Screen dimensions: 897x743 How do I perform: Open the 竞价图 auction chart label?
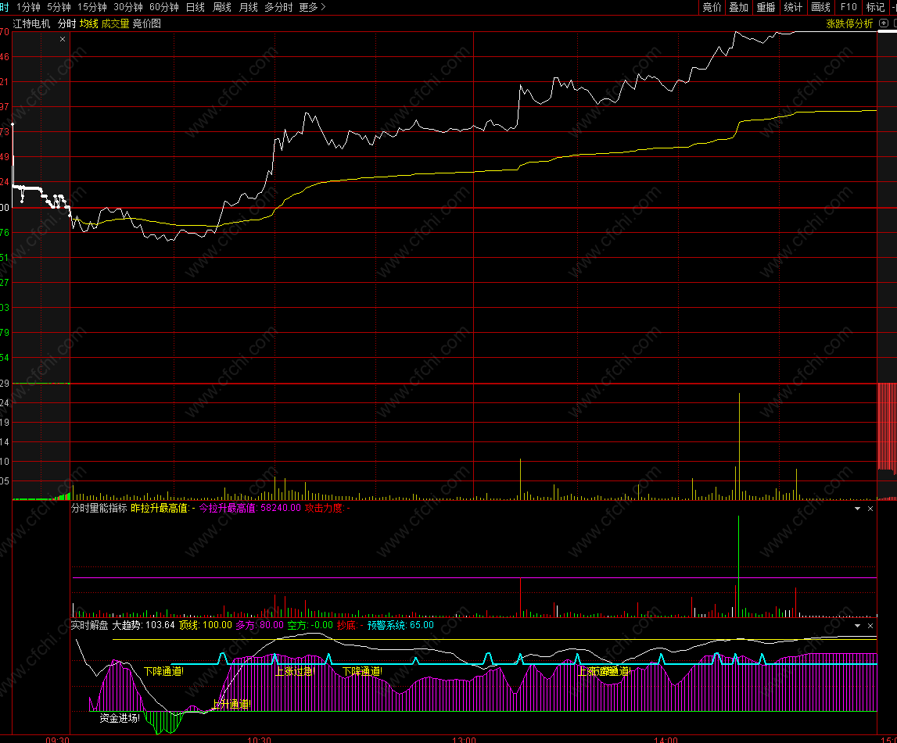tap(146, 23)
